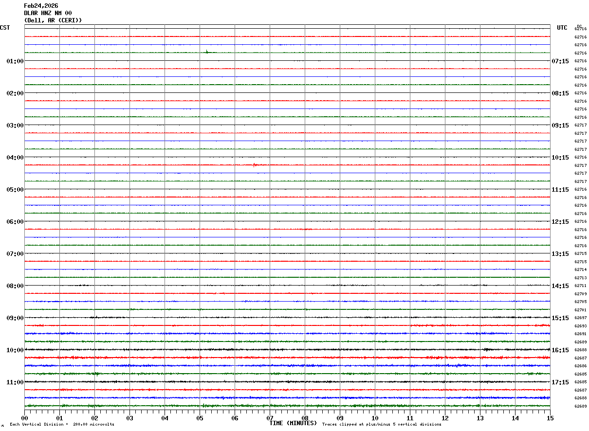Select the 07:15 UTC time label
This screenshot has width=589, height=431.
pos(560,61)
